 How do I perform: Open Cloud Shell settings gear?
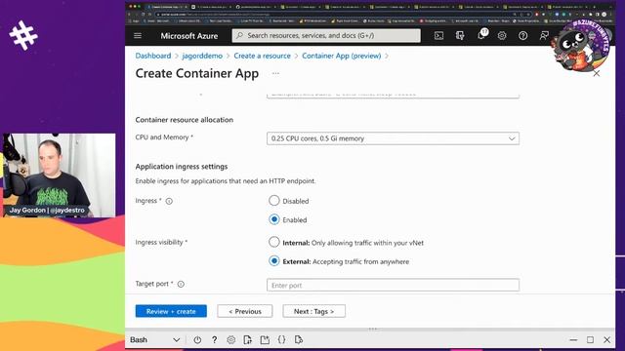tap(230, 340)
